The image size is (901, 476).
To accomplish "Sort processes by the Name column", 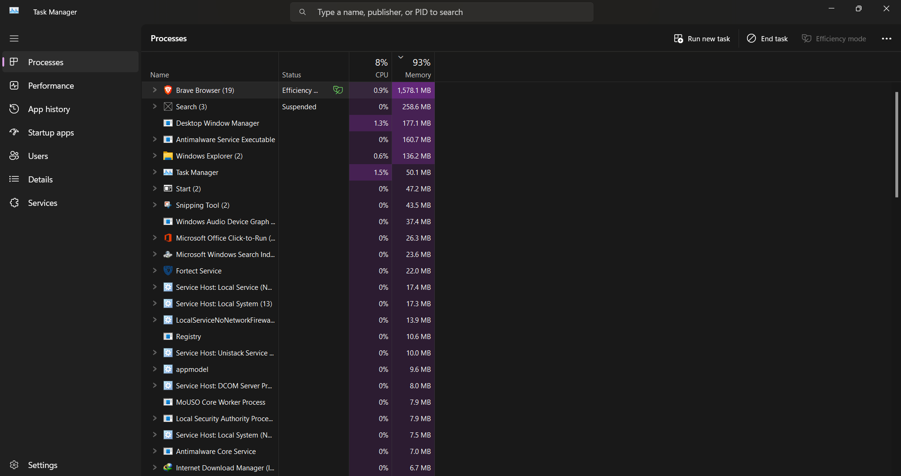I will 210,67.
